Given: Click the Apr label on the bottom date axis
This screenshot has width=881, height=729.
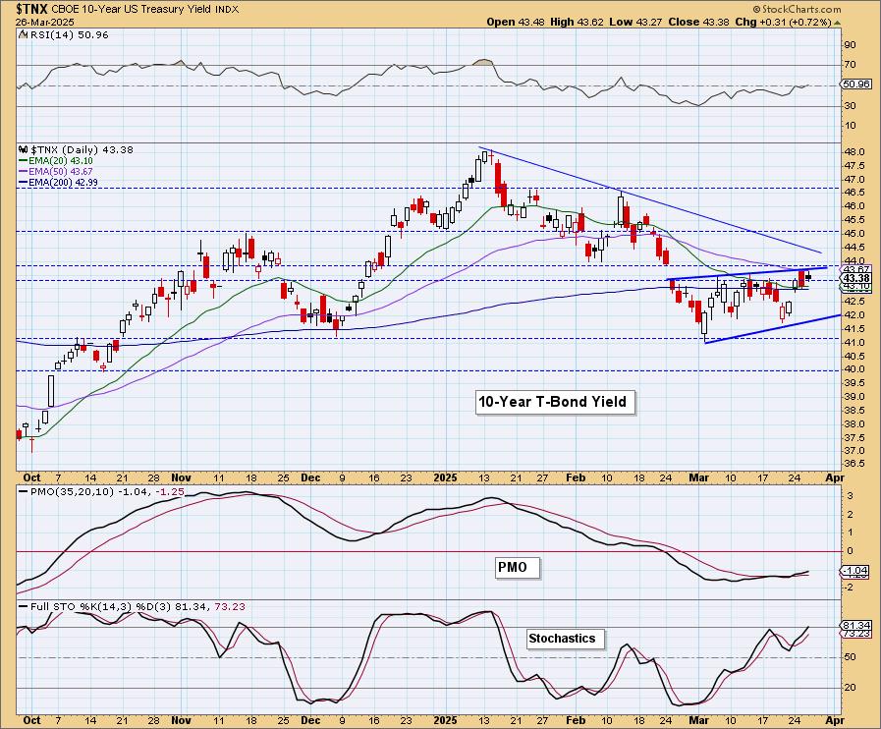Looking at the screenshot, I should (836, 720).
